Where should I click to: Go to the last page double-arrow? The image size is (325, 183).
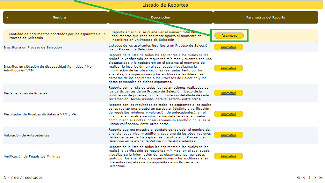click(321, 178)
